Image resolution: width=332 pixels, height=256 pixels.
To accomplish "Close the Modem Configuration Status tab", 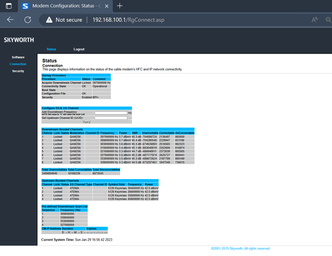I will tap(106, 6).
